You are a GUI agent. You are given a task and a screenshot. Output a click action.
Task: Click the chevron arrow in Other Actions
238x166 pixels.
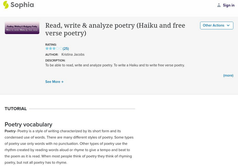[228, 26]
